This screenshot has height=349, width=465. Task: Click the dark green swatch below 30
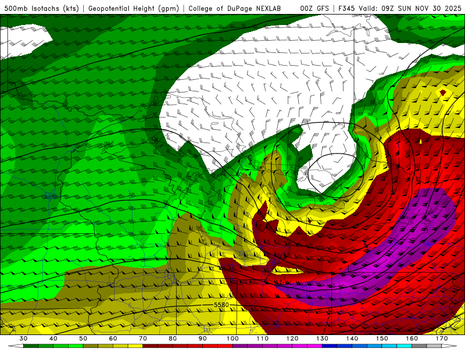point(31,346)
